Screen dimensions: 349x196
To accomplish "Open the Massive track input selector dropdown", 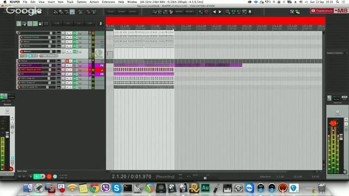I will (x=49, y=56).
